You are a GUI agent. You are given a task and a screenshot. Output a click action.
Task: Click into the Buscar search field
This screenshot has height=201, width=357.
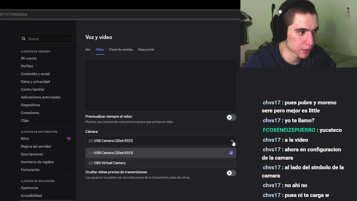pos(46,39)
